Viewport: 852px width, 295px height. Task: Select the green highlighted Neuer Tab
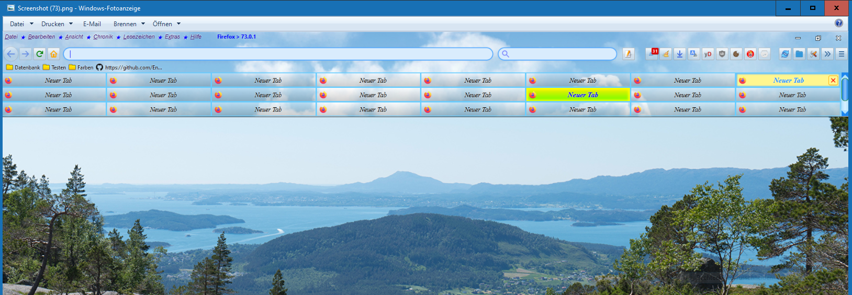tap(582, 95)
